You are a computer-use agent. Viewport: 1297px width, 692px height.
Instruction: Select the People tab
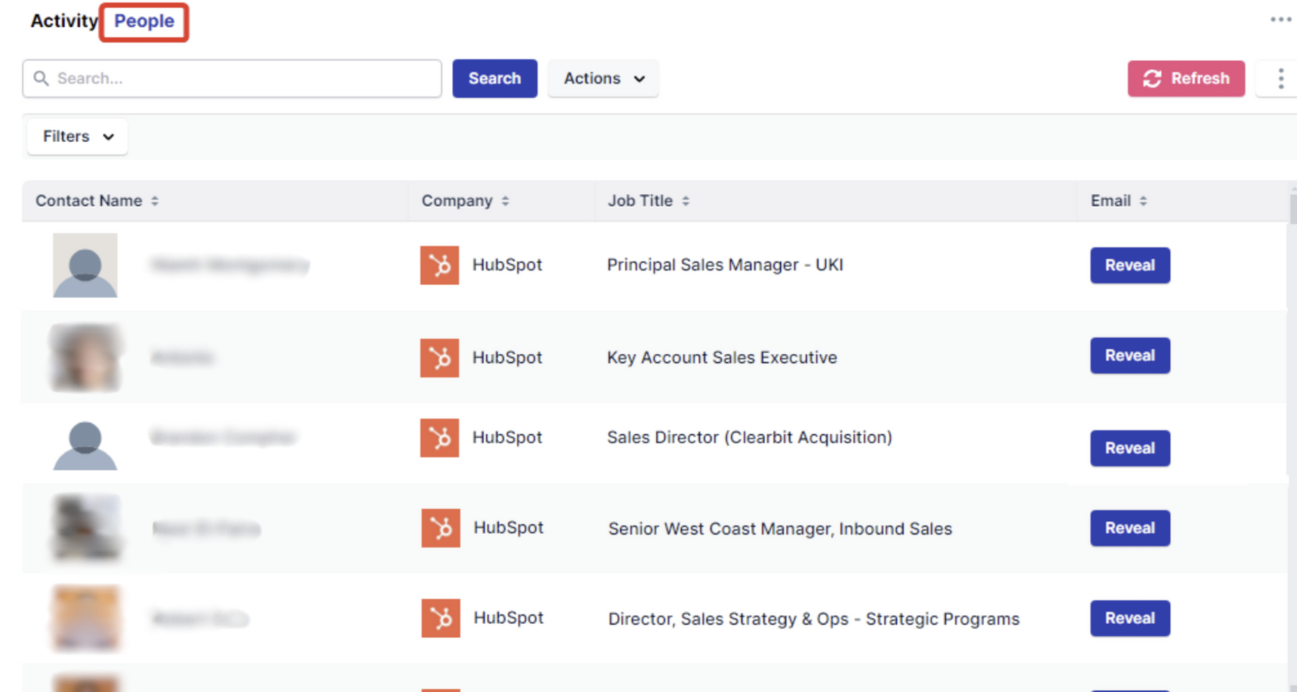point(144,21)
